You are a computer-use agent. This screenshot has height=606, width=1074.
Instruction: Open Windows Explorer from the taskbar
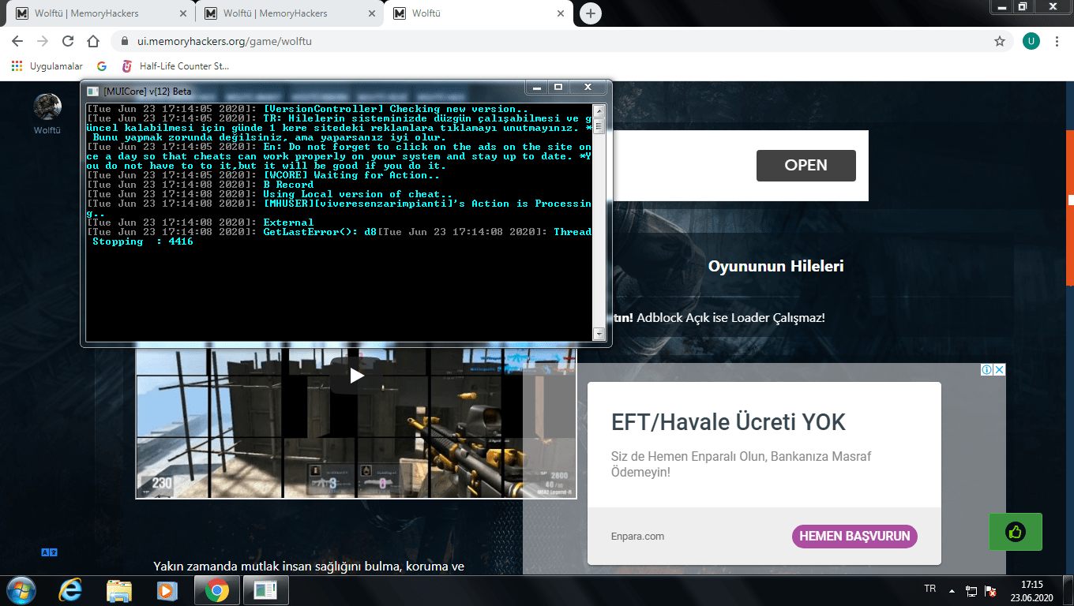(x=119, y=590)
